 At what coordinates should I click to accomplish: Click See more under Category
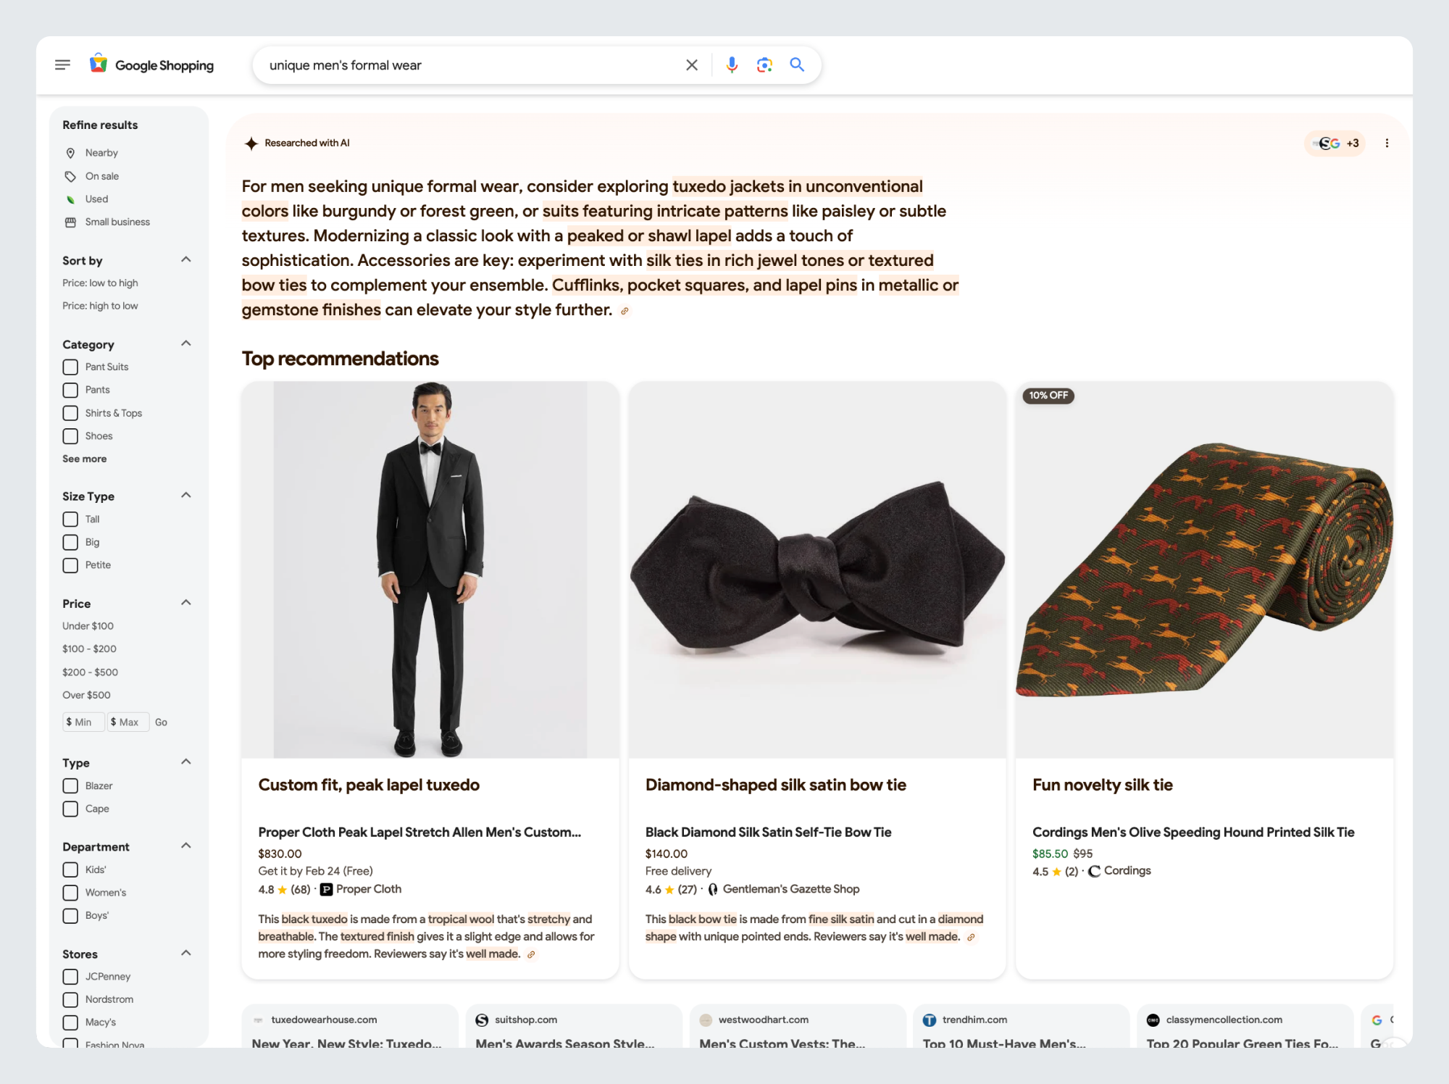(x=84, y=459)
